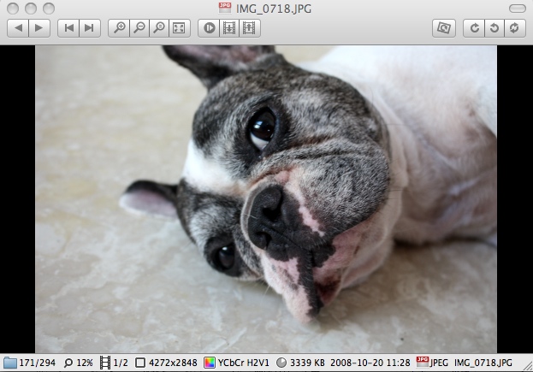Click the JPG proxy icon in title bar

pyautogui.click(x=225, y=8)
